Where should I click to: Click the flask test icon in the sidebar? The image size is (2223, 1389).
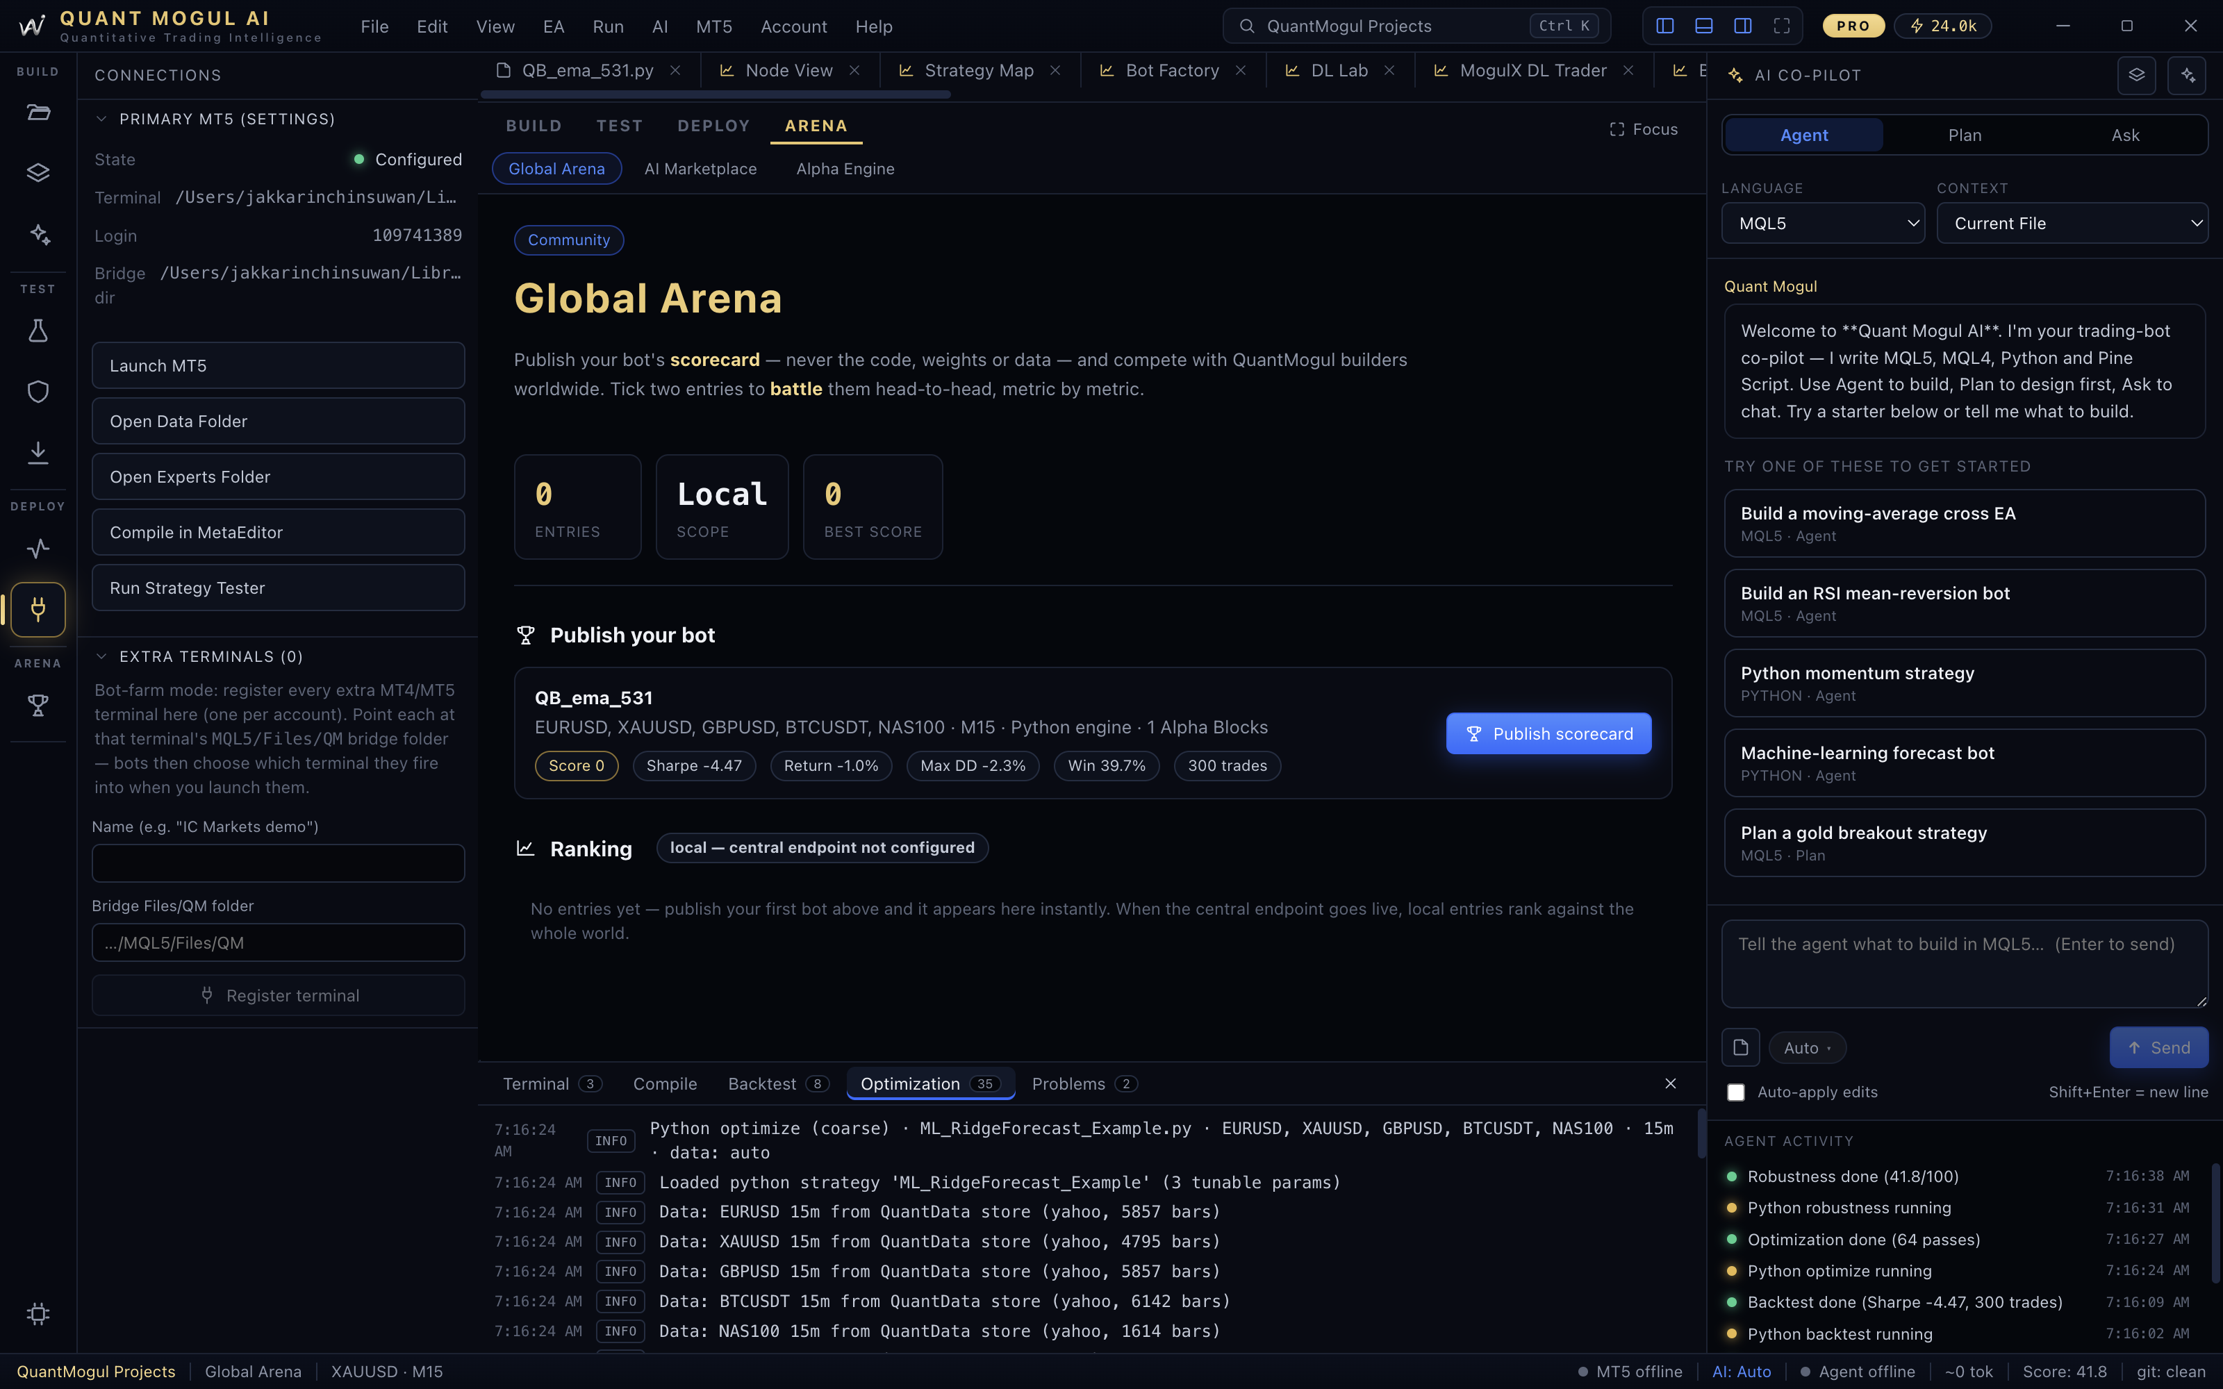[38, 331]
